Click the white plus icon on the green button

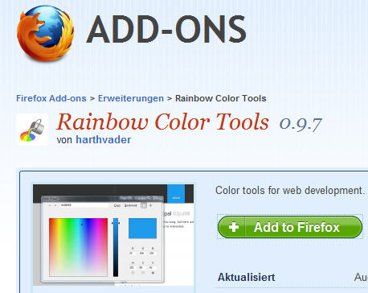point(234,227)
